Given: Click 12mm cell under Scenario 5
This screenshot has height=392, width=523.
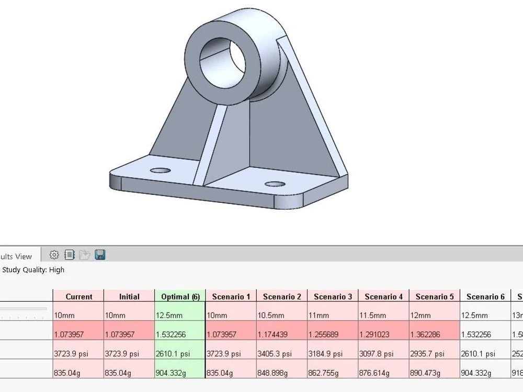Looking at the screenshot, I should [x=434, y=312].
